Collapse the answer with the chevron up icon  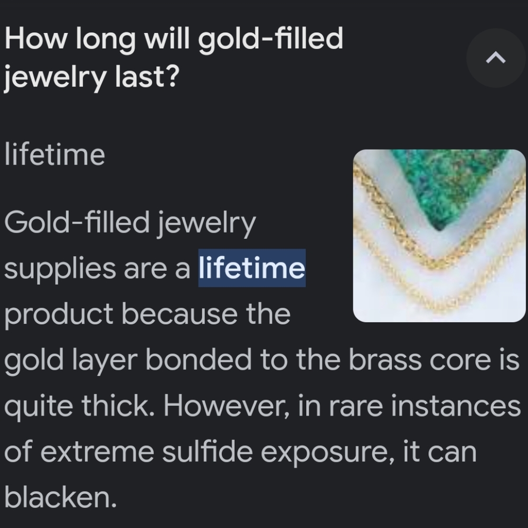coord(495,58)
